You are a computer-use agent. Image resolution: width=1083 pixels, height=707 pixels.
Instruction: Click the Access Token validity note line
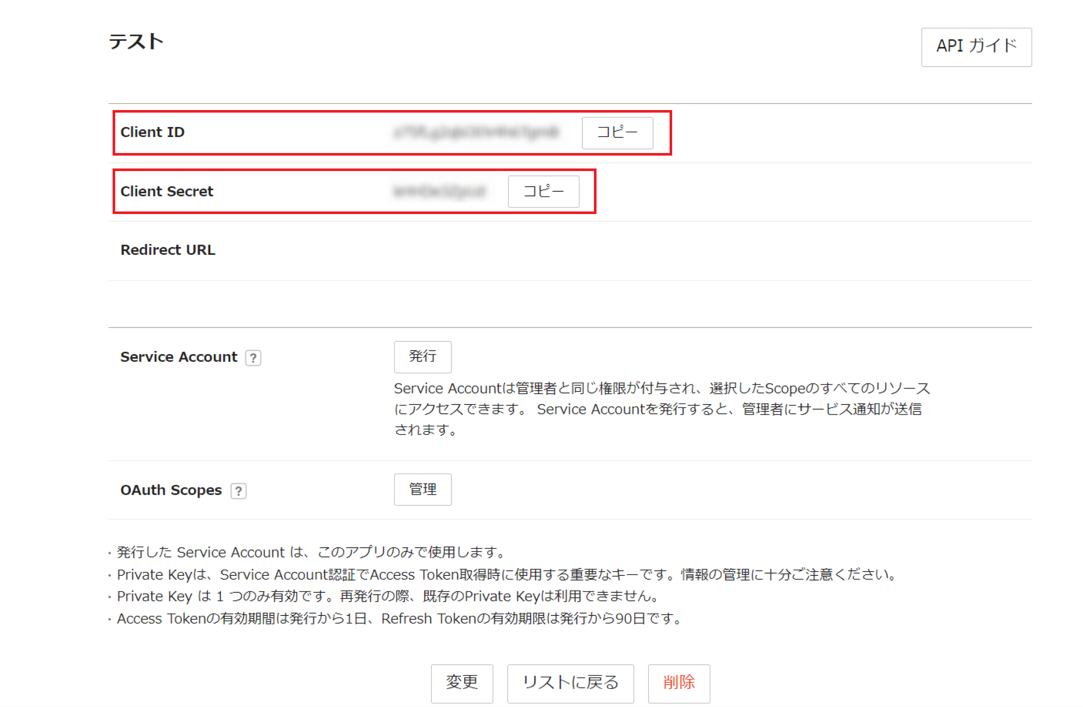pos(398,618)
